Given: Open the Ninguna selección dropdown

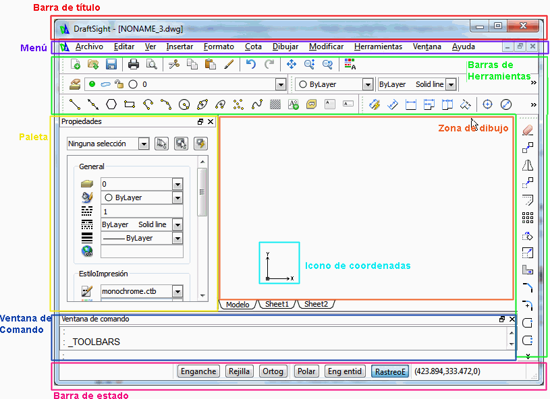Looking at the screenshot, I should (x=144, y=144).
